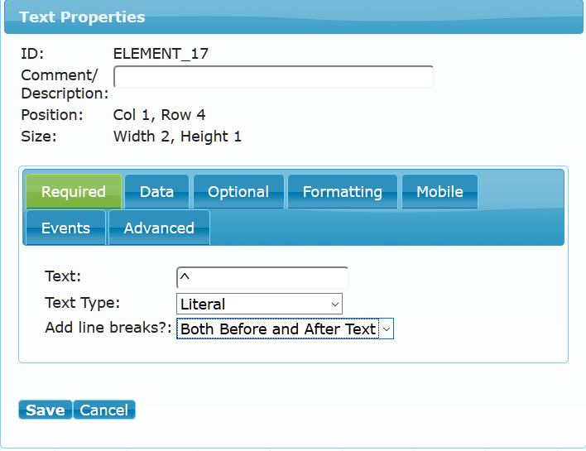Click the Comment/Description input field
Viewport: 586px width, 451px height.
click(274, 77)
